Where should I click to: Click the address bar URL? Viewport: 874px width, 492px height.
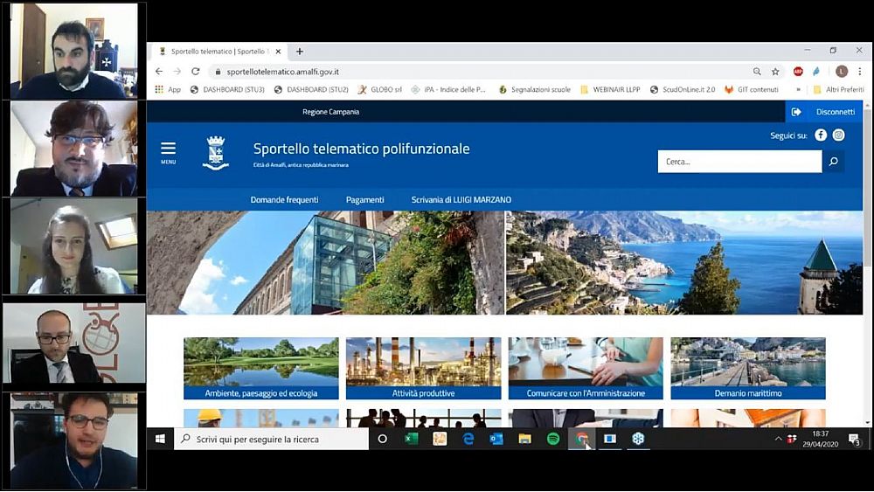[282, 72]
